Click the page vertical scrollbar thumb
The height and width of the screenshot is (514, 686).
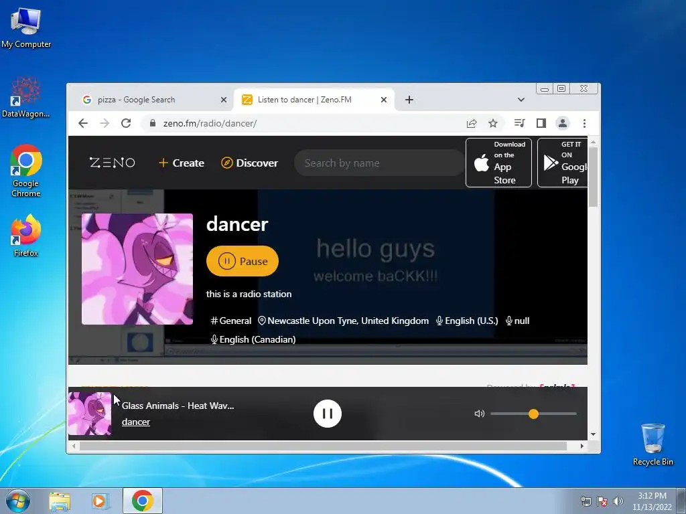(594, 177)
